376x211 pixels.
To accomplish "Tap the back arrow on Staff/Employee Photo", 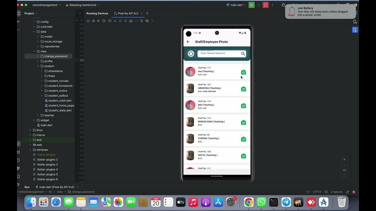I will (188, 42).
